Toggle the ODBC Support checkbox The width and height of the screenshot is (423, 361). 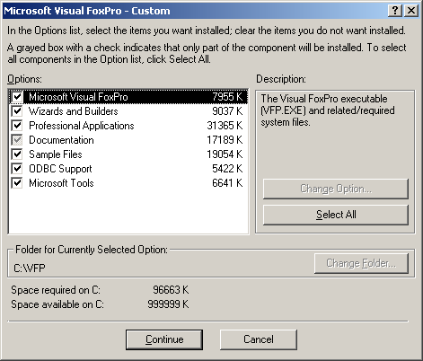pyautogui.click(x=17, y=169)
